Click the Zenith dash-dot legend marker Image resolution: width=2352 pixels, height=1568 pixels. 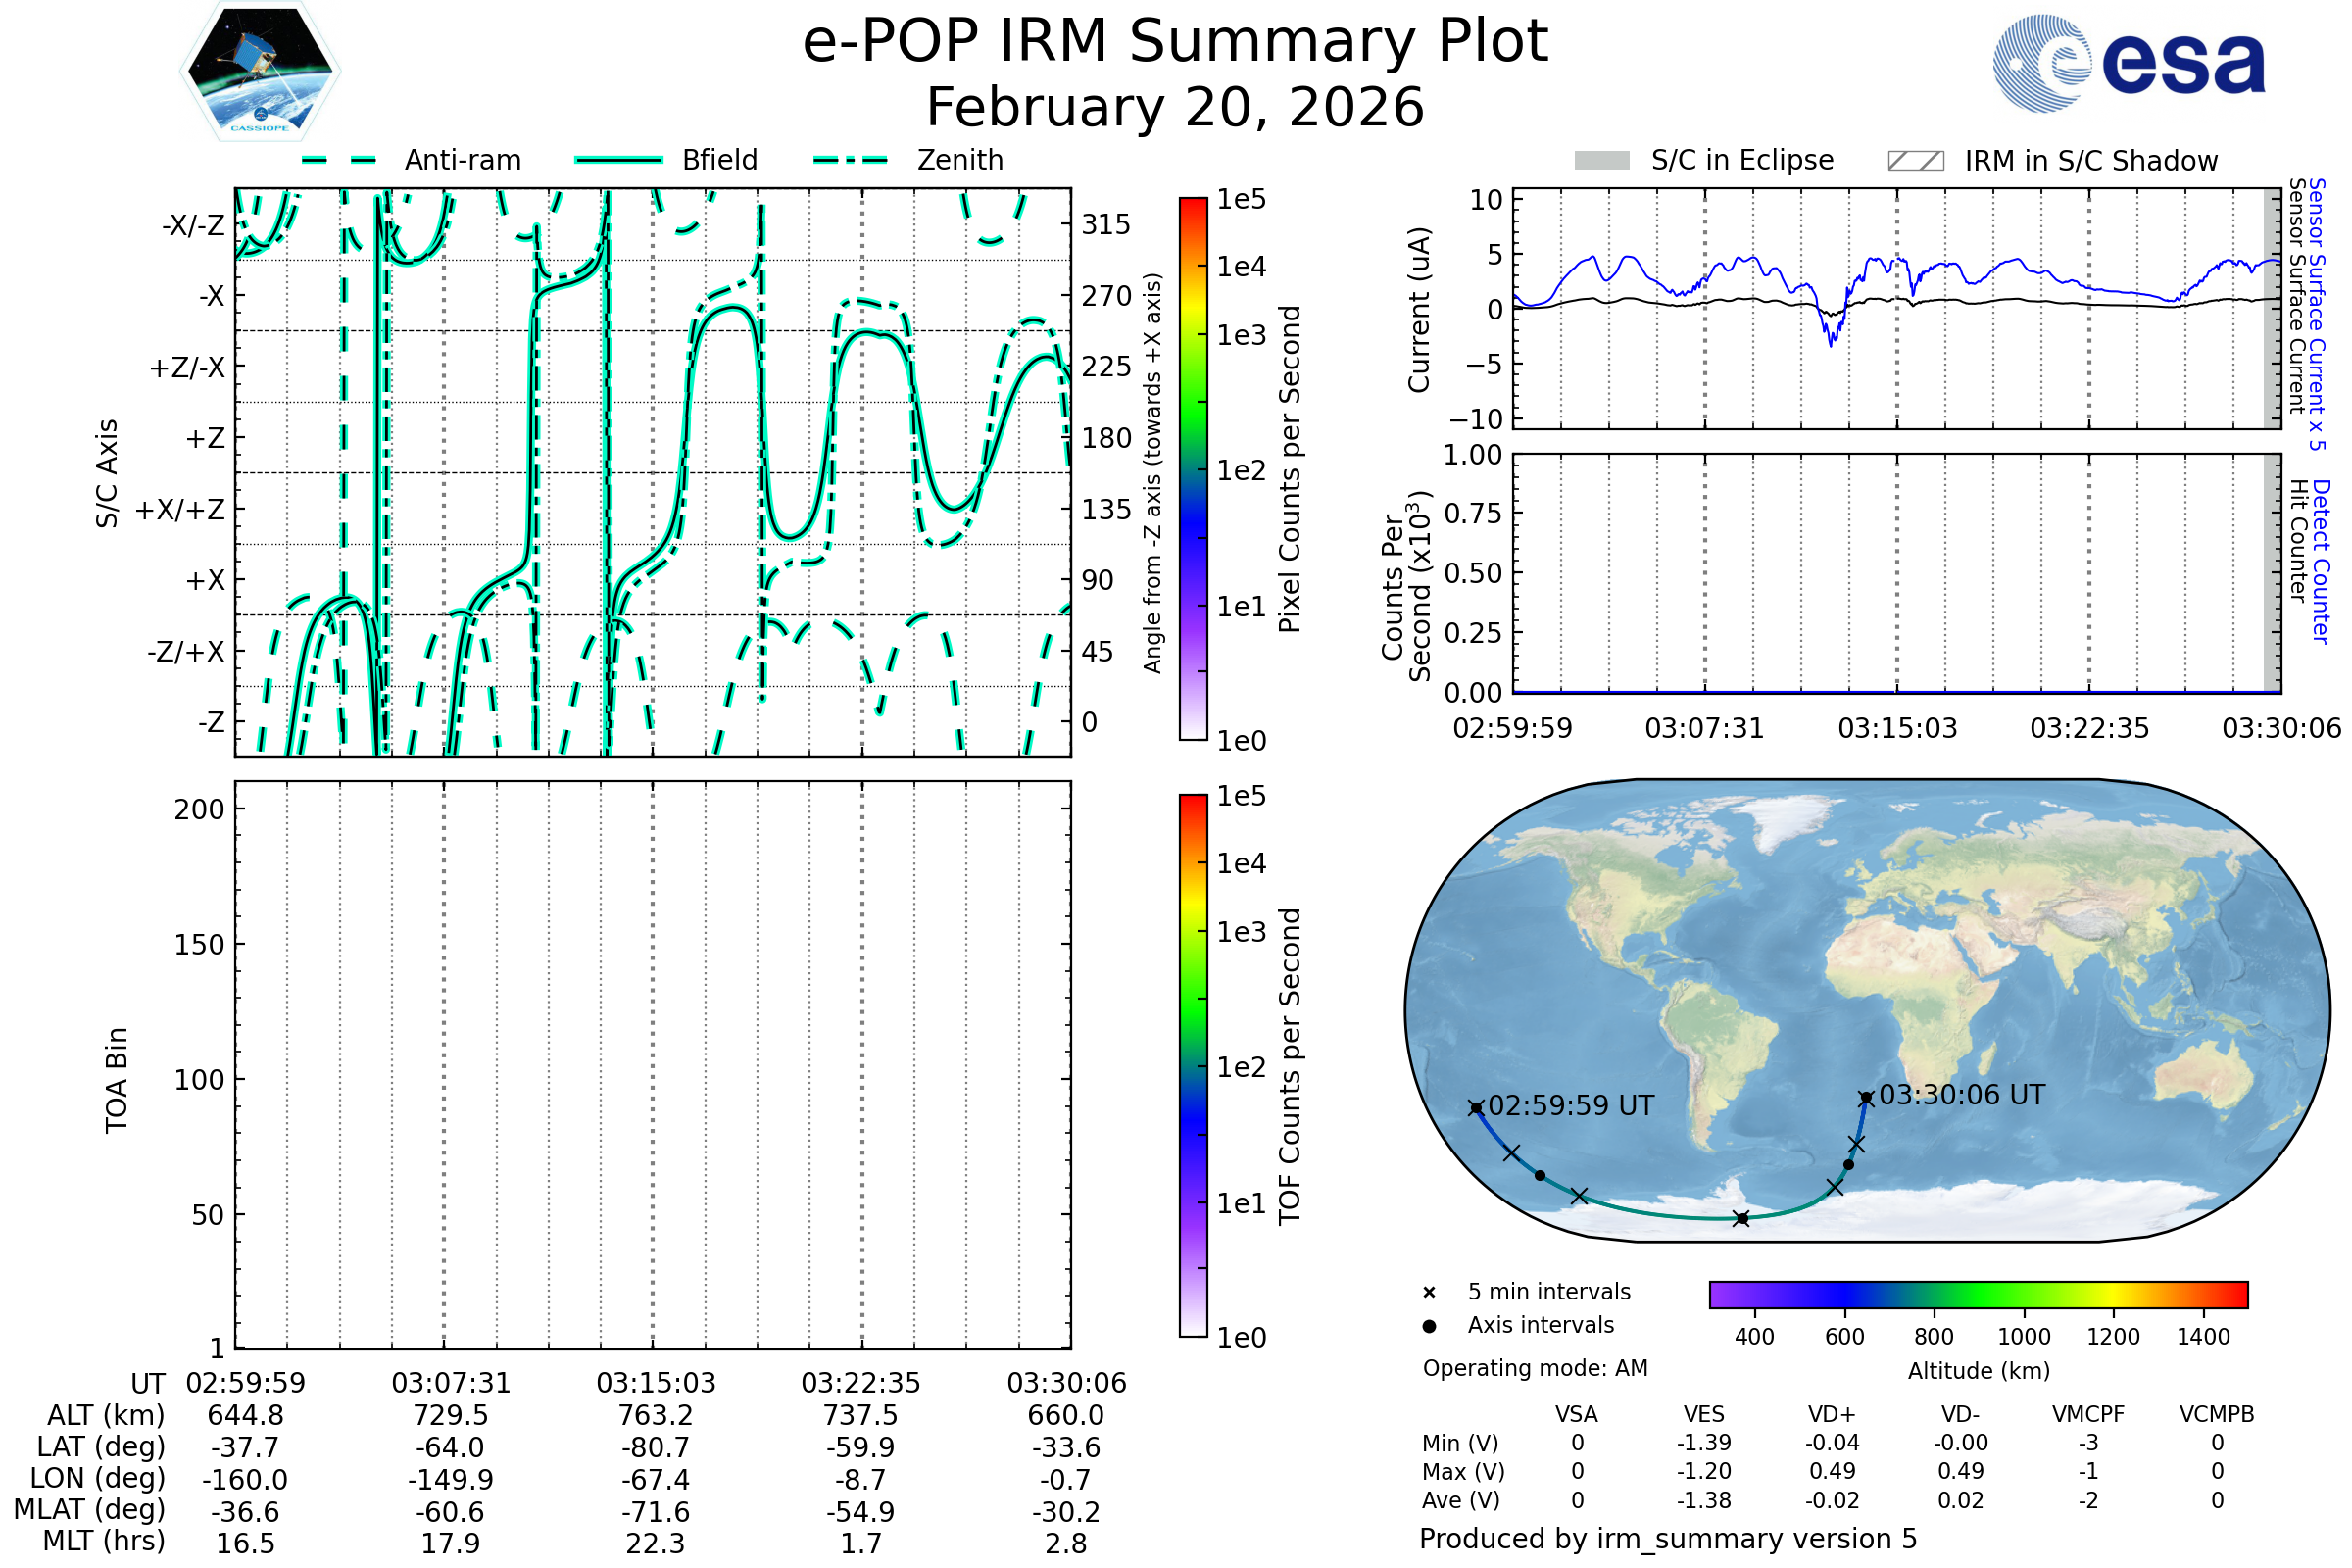(851, 160)
